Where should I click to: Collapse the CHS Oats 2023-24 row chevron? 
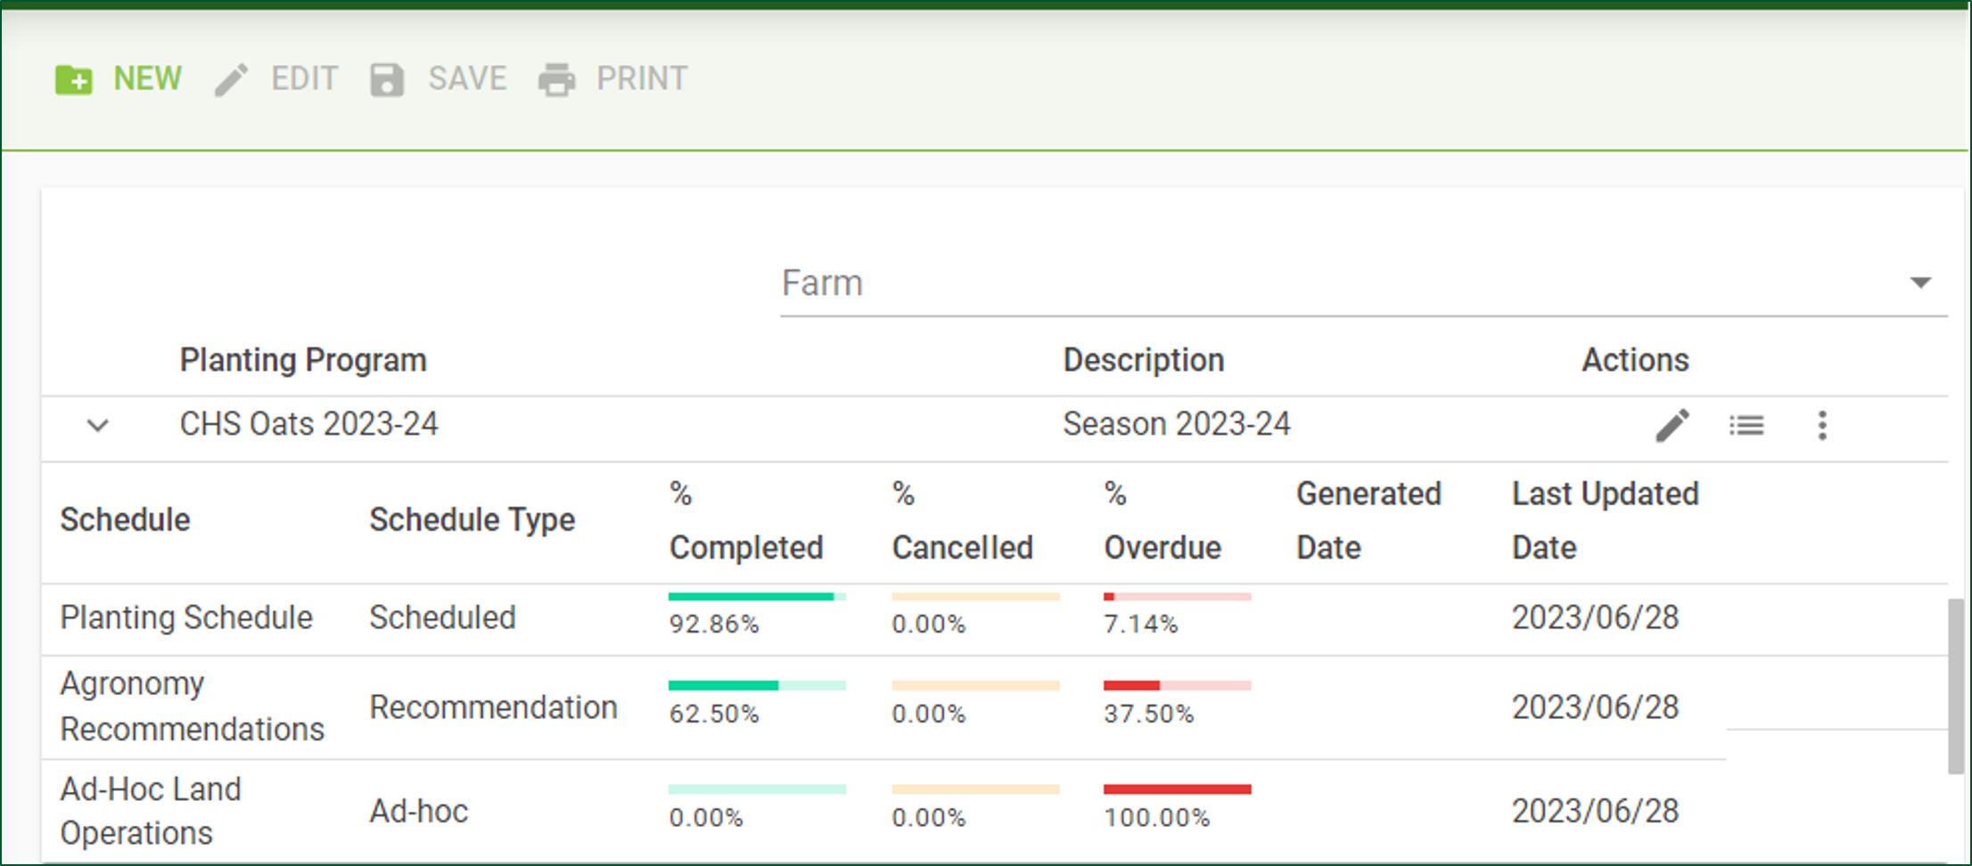click(98, 426)
